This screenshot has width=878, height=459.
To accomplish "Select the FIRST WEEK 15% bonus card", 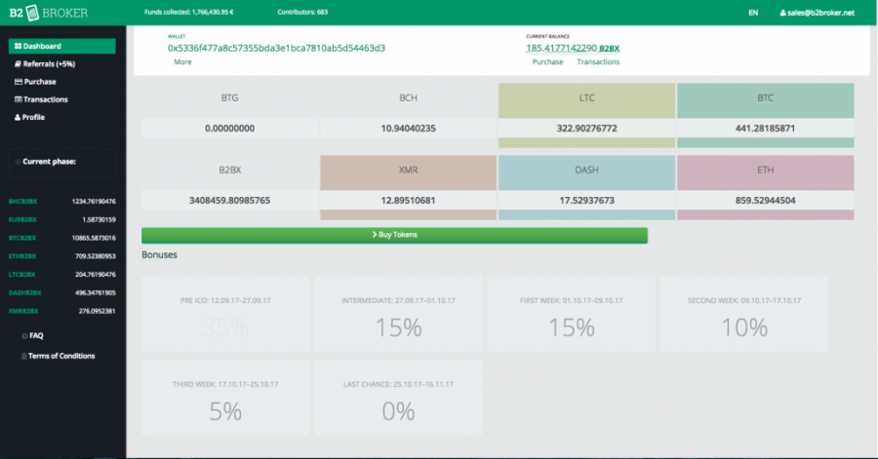I will 571,314.
